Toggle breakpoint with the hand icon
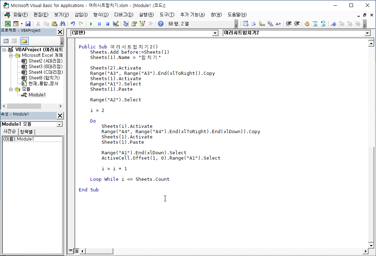 click(x=307, y=24)
